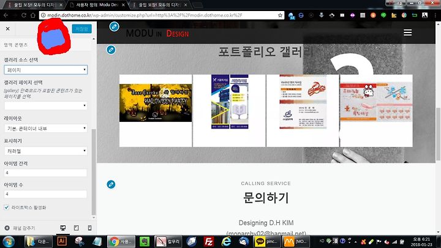
Task: Open the Windows Start button
Action: (8, 242)
